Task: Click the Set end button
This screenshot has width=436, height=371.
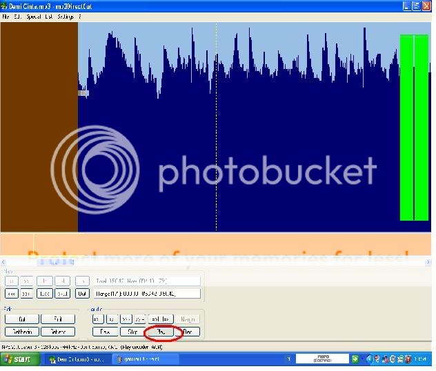Action: 58,332
